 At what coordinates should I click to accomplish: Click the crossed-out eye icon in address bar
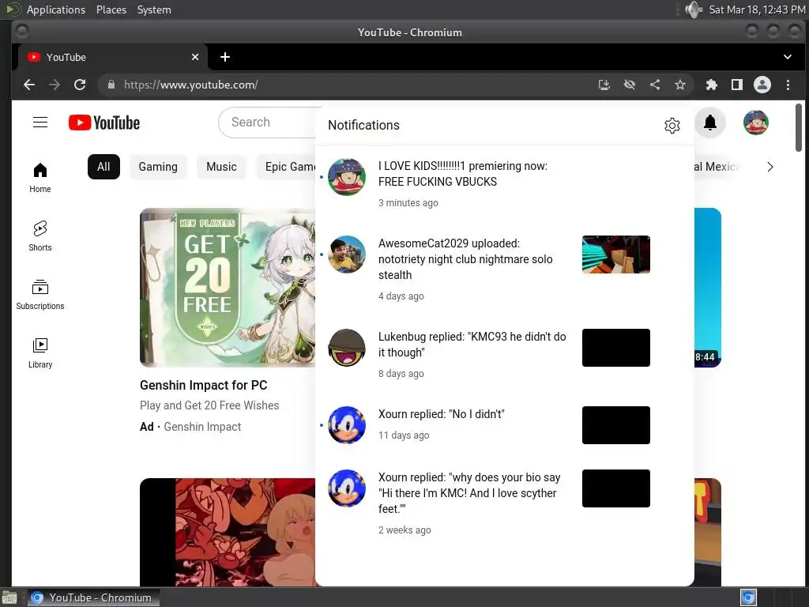click(x=630, y=85)
